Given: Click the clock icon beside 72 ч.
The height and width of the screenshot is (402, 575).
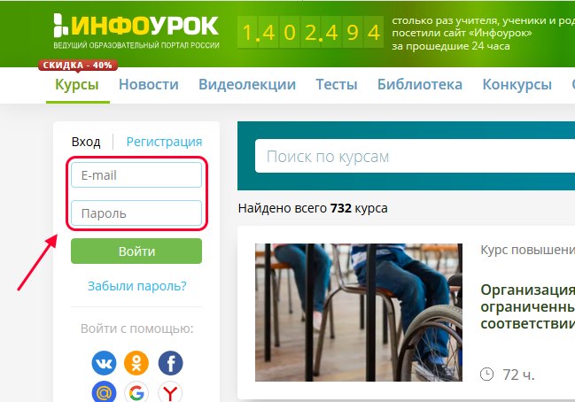Looking at the screenshot, I should click(486, 375).
